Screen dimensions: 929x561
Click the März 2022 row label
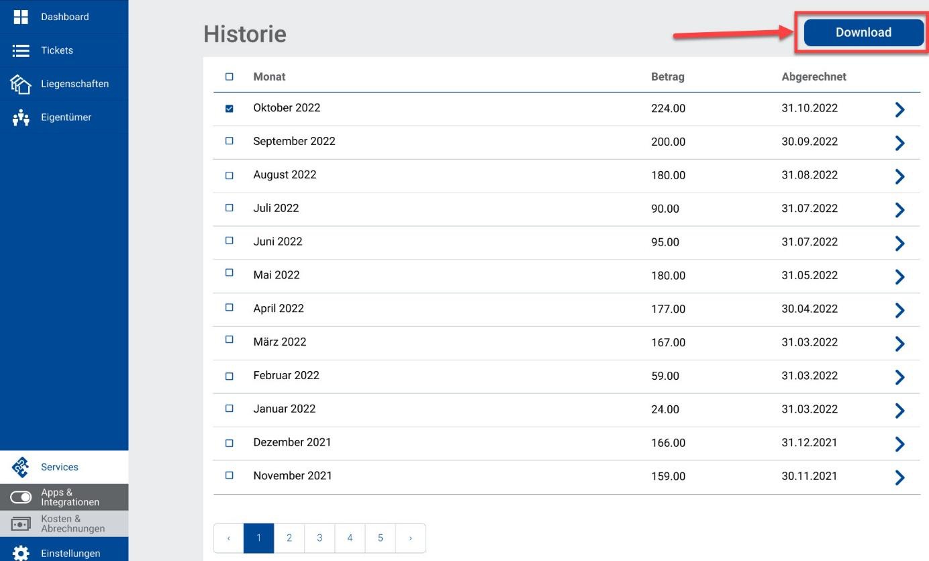(280, 342)
